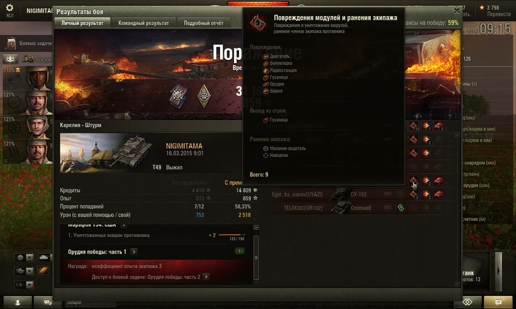This screenshot has height=309, width=516.
Task: Follow the Орудия победы: часть 2 arrow link
Action: [x=206, y=277]
